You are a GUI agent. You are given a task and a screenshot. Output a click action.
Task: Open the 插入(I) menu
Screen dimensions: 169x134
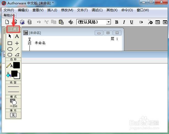52,10
